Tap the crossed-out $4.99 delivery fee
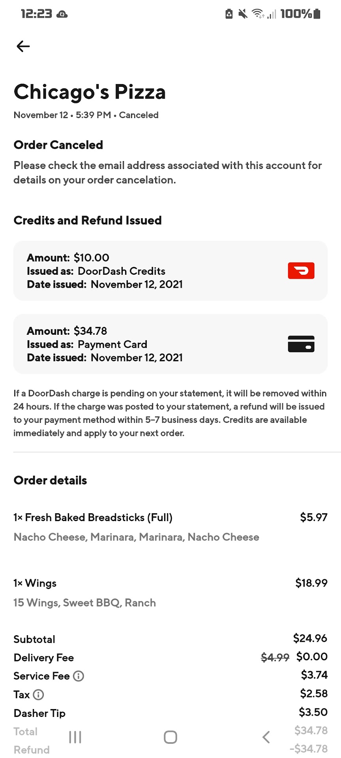The image size is (341, 758). (275, 657)
